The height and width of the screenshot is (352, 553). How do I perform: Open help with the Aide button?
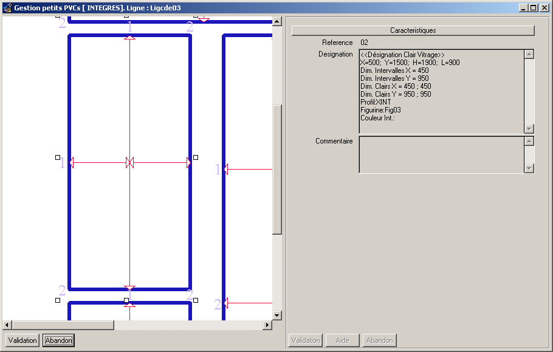(342, 340)
